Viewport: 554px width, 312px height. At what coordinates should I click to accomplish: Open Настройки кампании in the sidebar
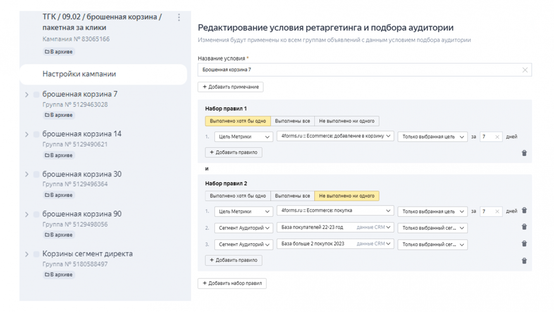pyautogui.click(x=79, y=74)
